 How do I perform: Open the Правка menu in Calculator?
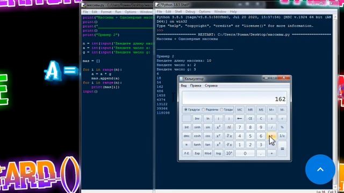[x=196, y=86]
